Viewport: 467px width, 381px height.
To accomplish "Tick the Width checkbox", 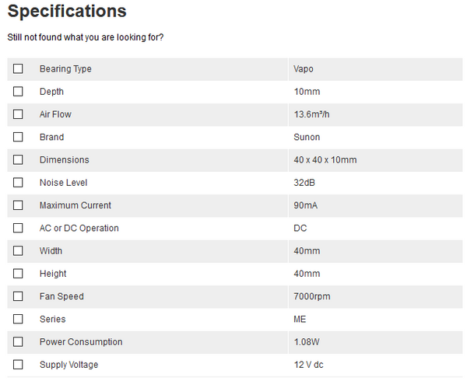I will (18, 251).
